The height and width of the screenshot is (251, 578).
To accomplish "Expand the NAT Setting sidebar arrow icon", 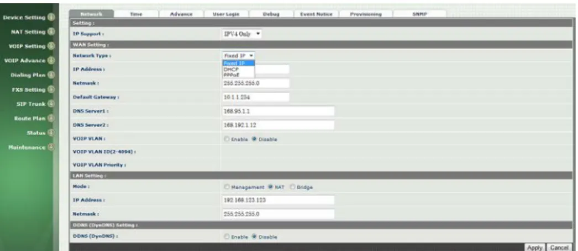I will [51, 31].
